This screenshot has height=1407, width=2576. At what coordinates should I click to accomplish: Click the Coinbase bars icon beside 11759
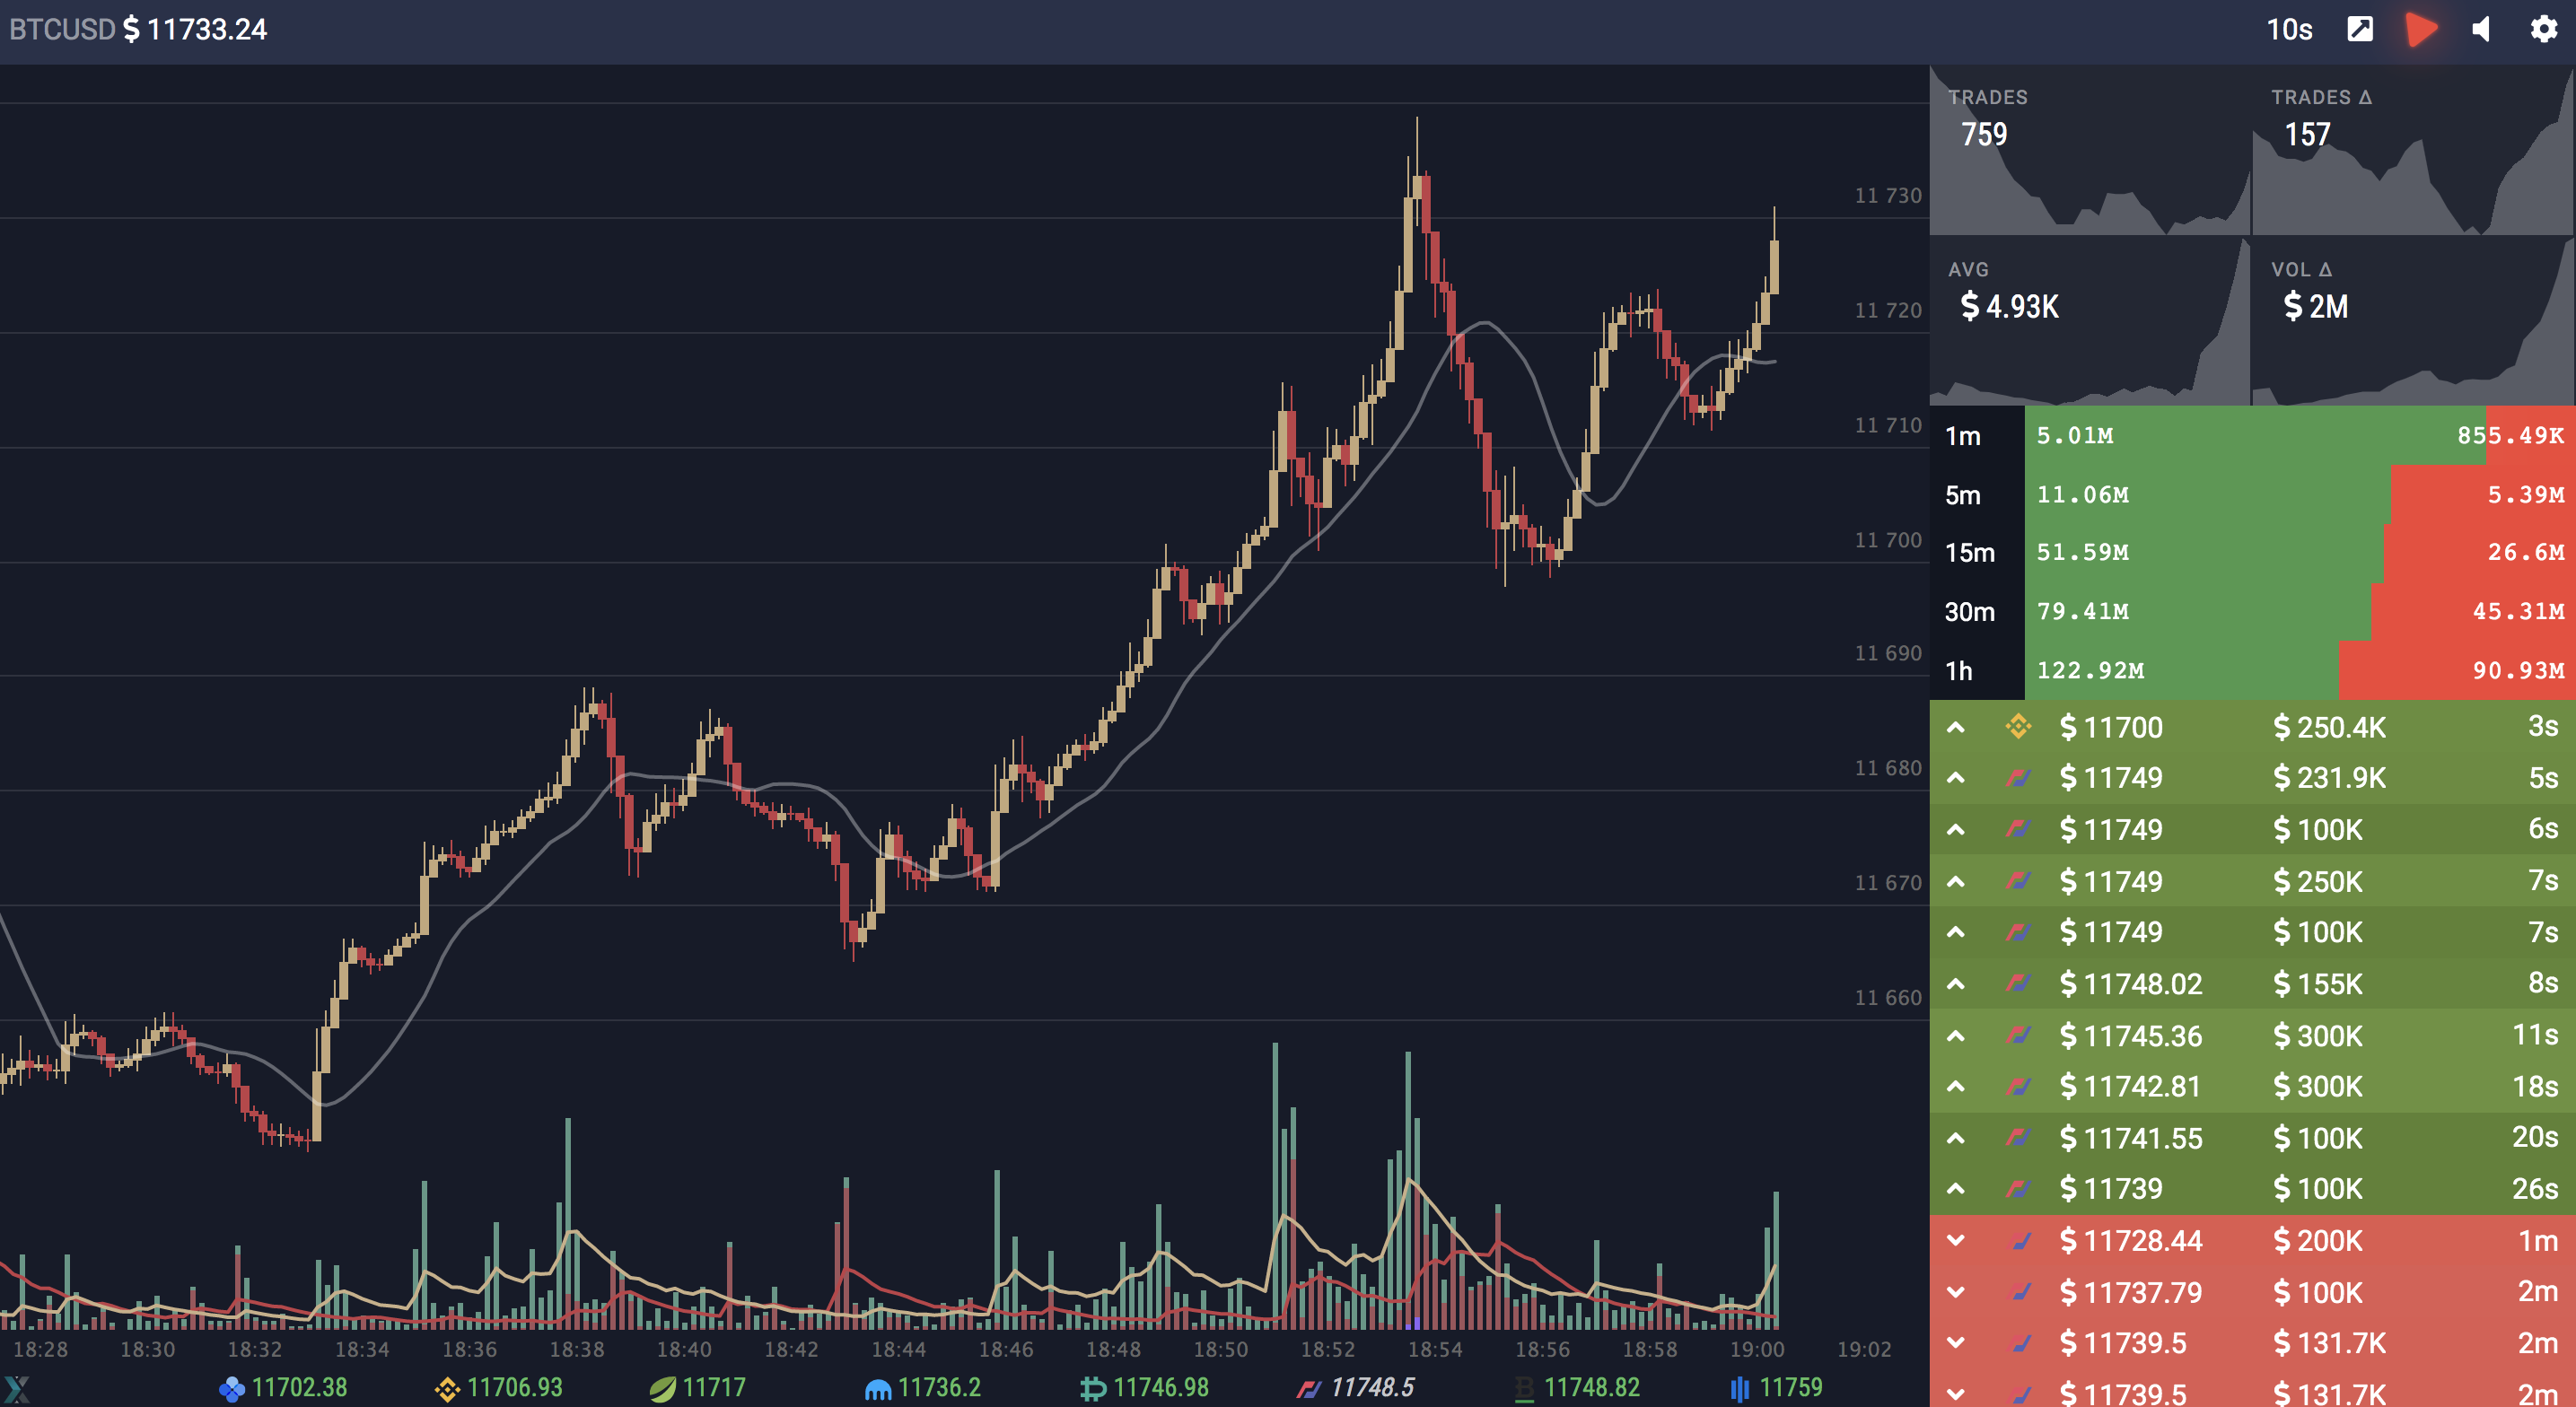[x=1740, y=1389]
